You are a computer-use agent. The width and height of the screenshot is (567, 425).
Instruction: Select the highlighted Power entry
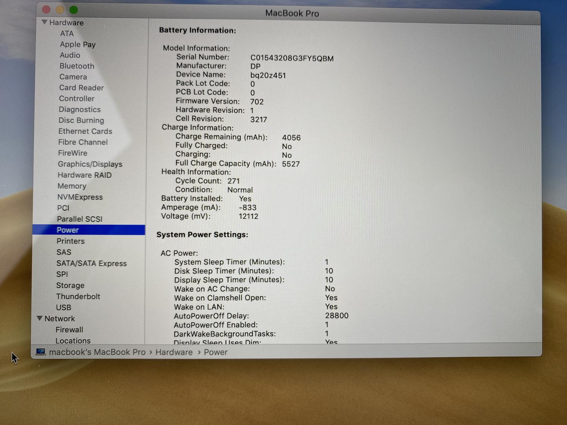click(89, 230)
